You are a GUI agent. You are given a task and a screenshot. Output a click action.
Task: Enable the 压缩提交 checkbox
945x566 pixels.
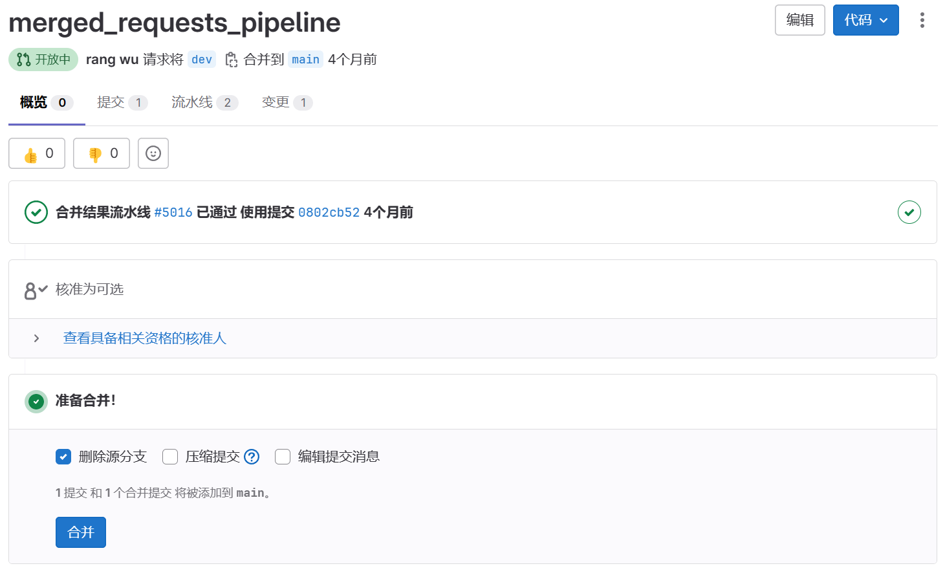click(170, 457)
